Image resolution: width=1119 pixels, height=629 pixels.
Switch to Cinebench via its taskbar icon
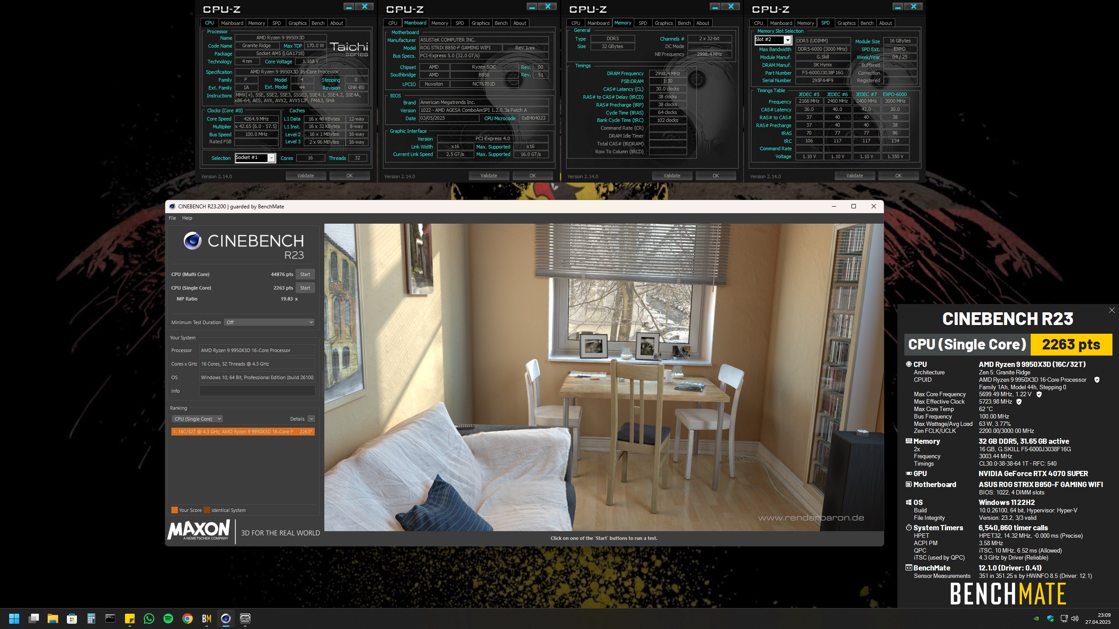tap(226, 619)
